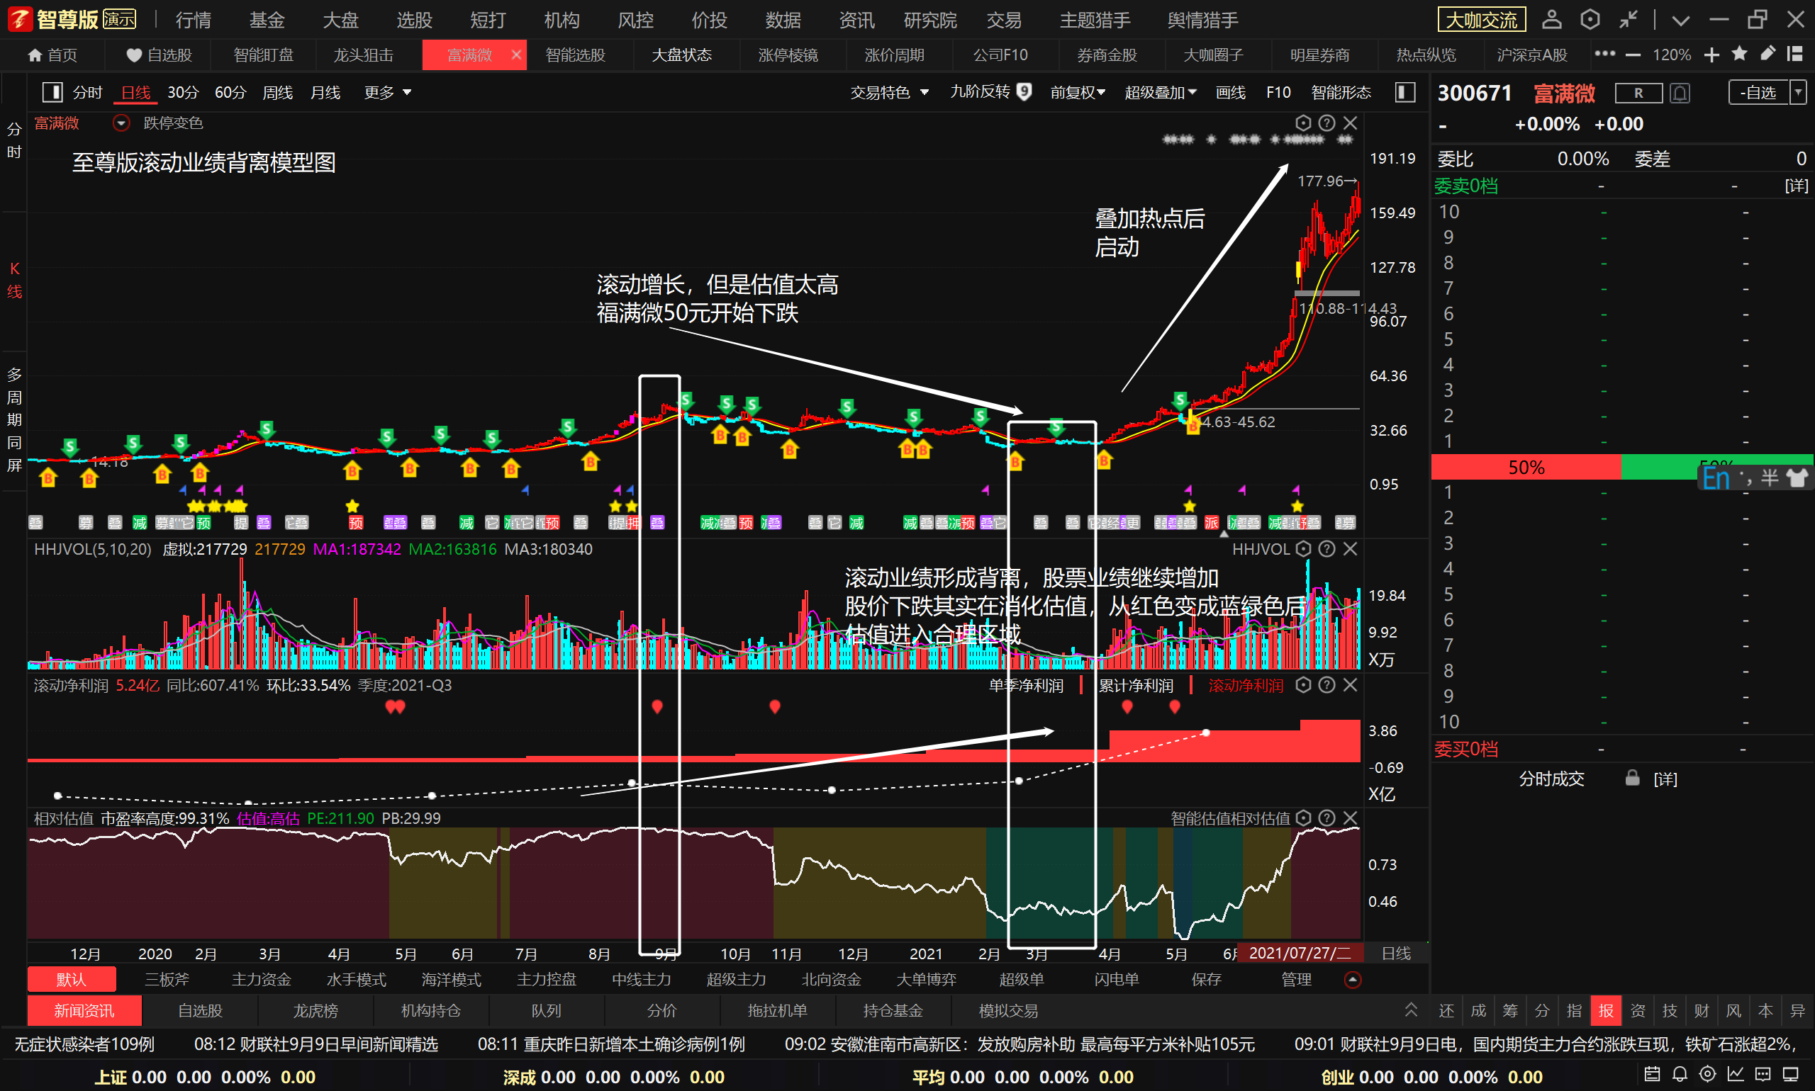Expand the title bar chevron-down menu
Viewport: 1815px width, 1091px height.
[1680, 21]
